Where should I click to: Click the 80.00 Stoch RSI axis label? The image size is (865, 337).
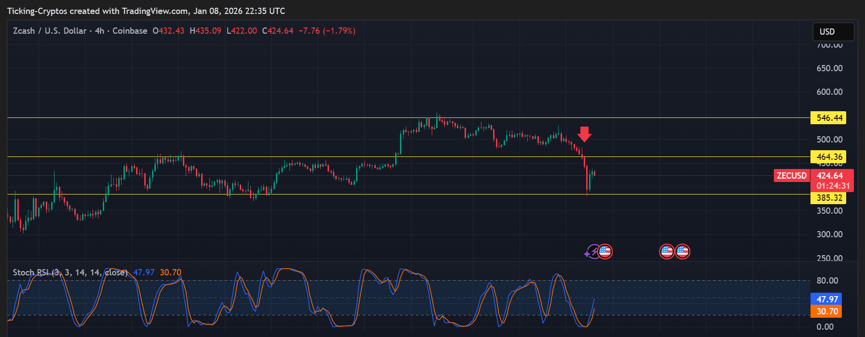pyautogui.click(x=827, y=281)
